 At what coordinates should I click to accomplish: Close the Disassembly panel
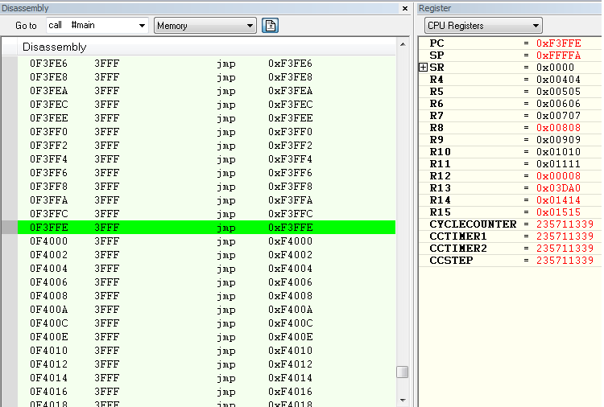405,9
